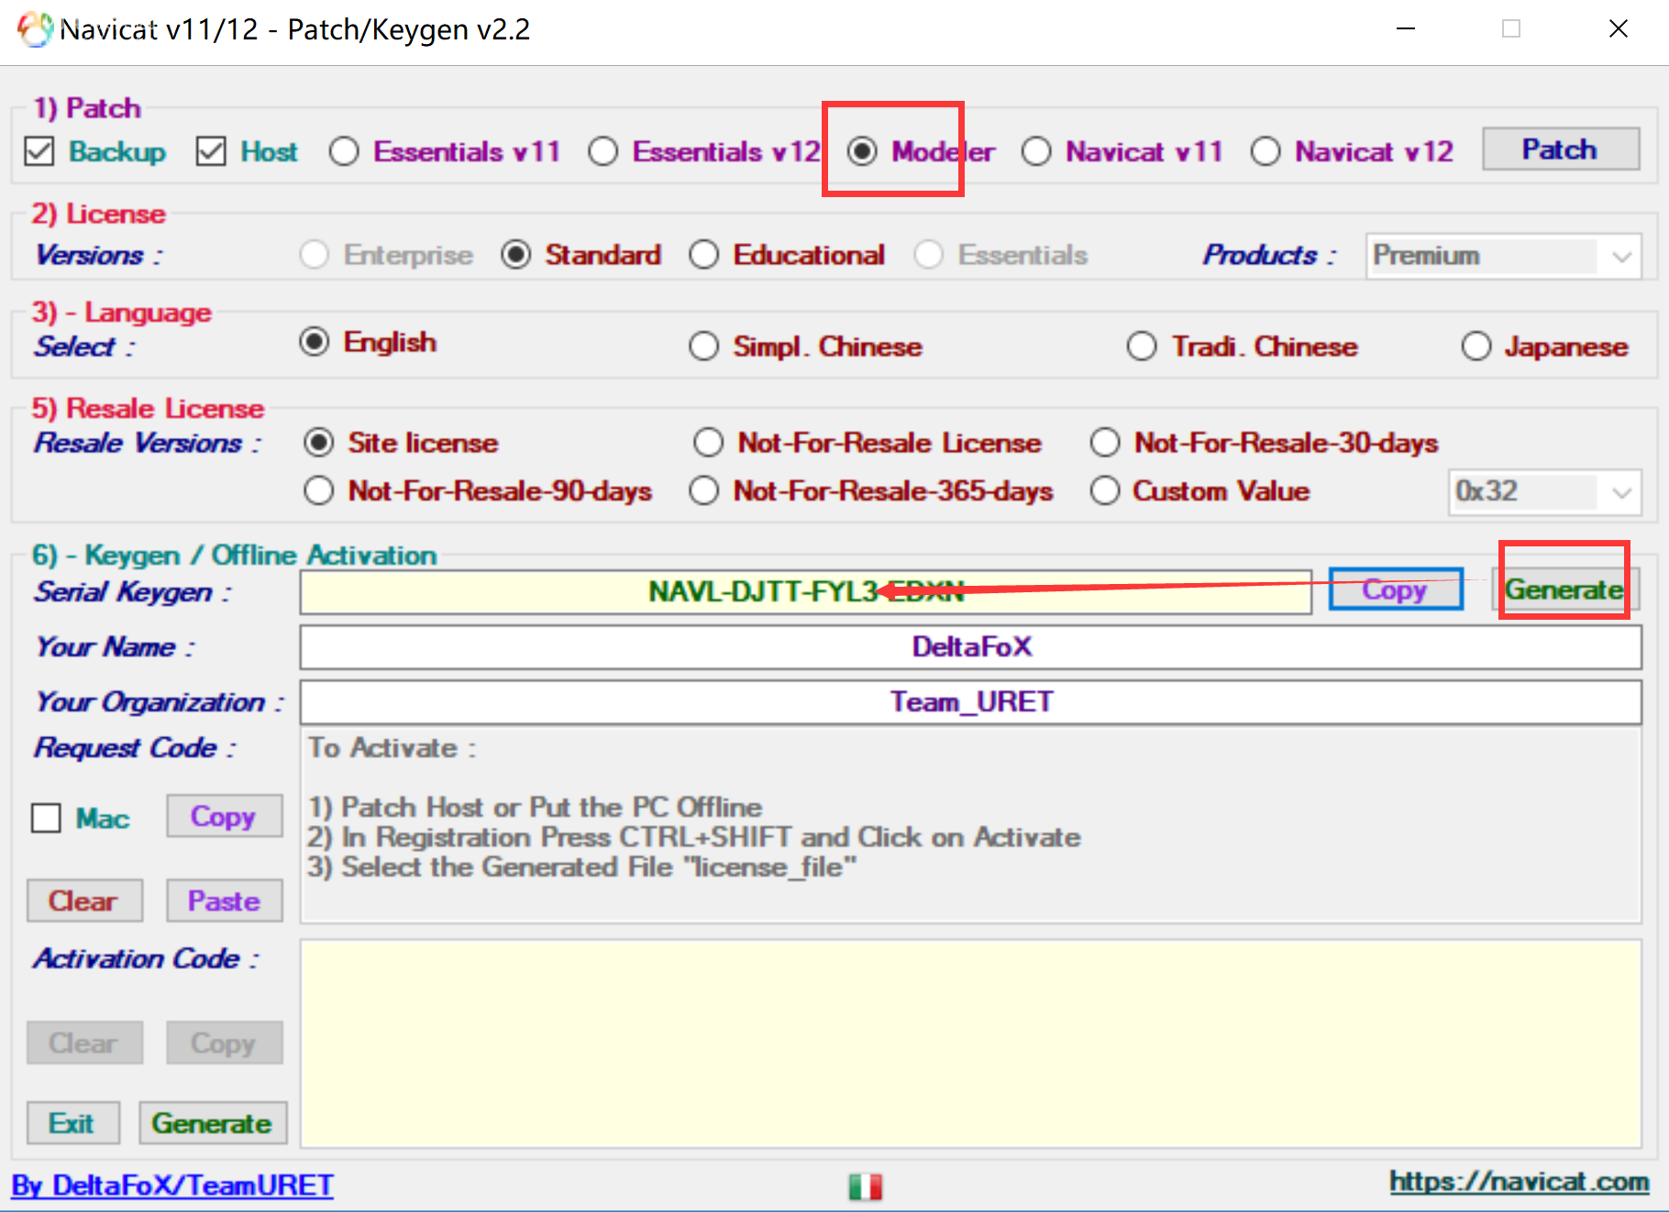
Task: Select Japanese language option
Action: (1476, 347)
